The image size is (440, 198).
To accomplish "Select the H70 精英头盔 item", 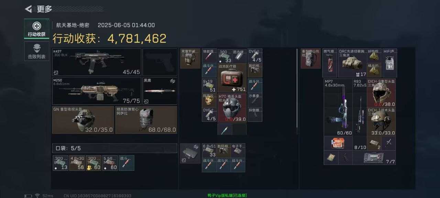I will click(x=232, y=108).
